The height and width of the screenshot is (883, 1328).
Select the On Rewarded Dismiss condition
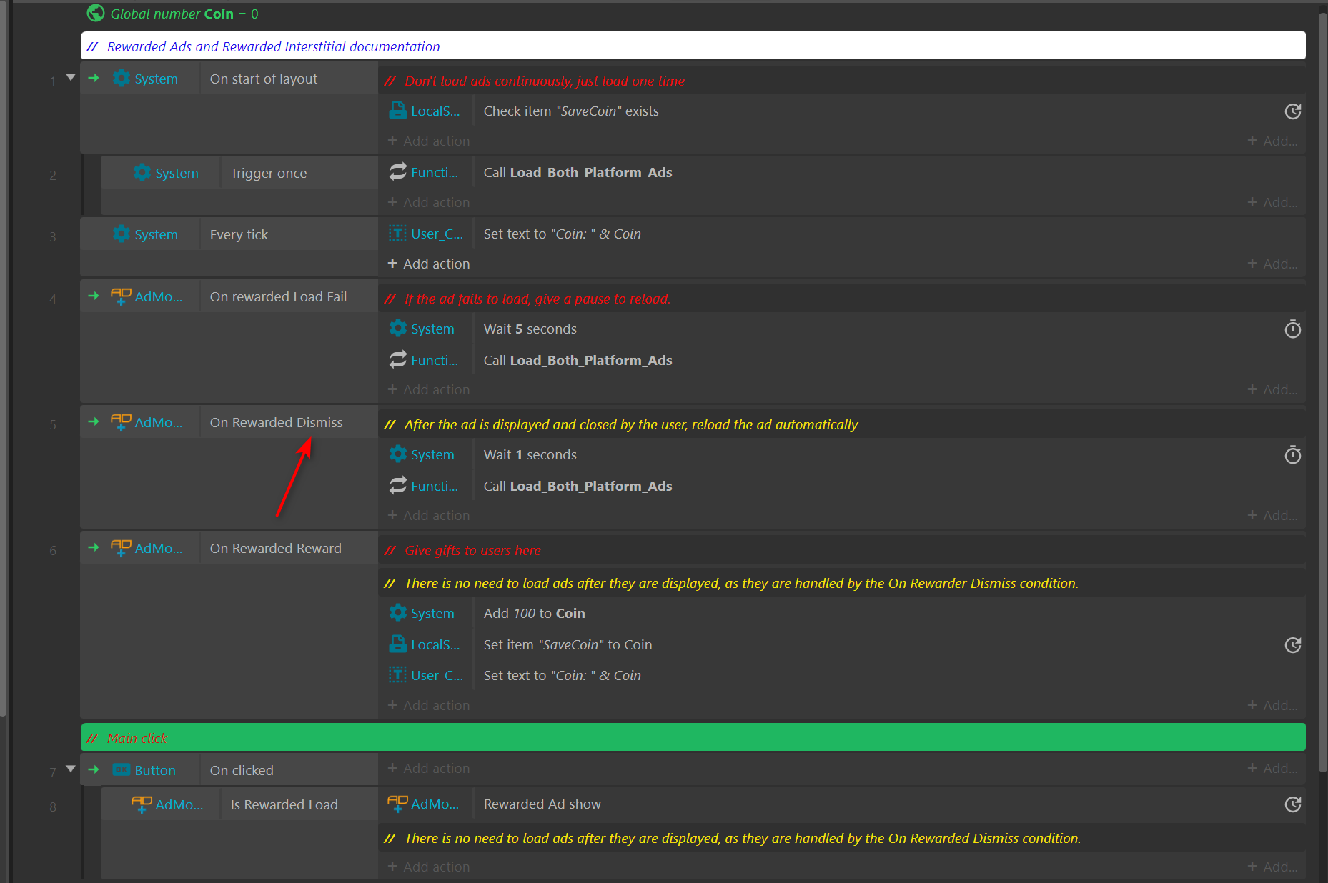click(x=276, y=422)
